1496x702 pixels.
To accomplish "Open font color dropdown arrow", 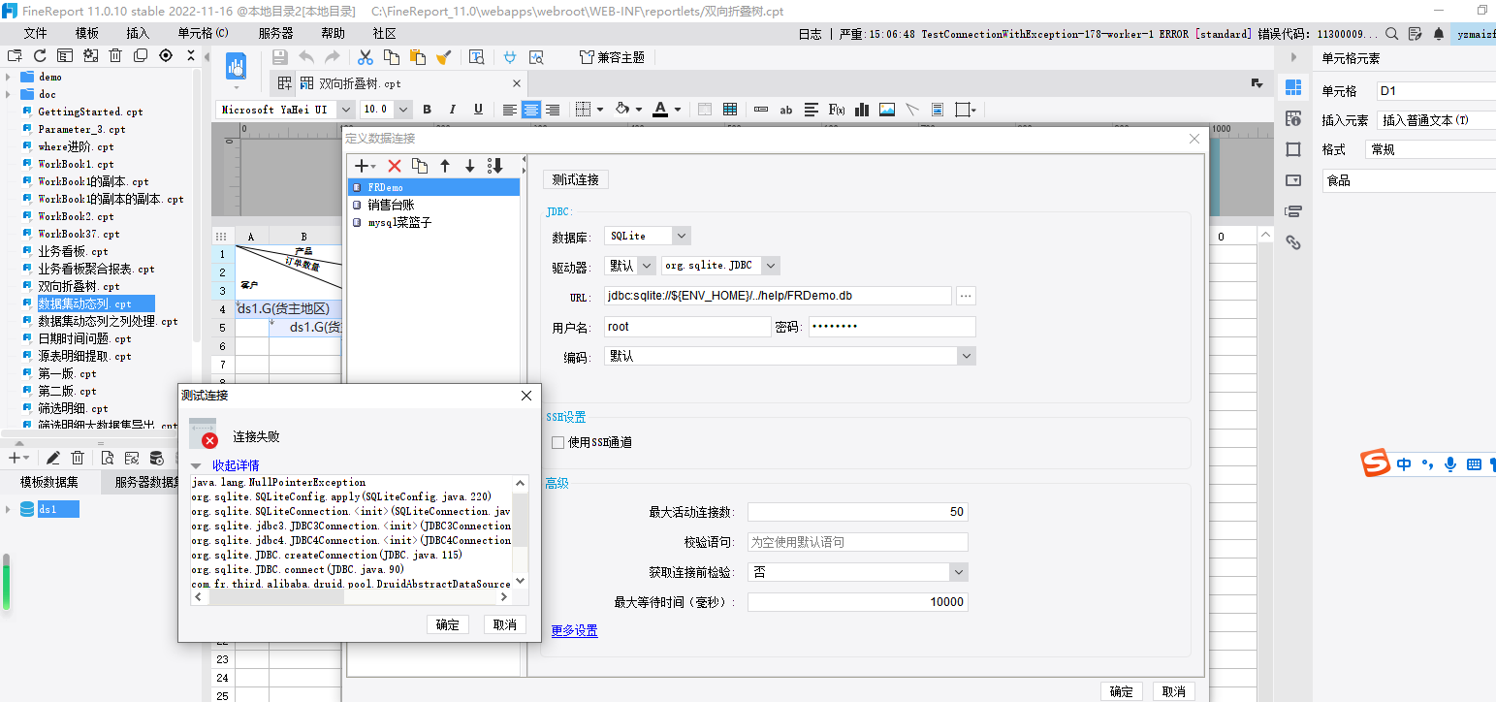I will [x=678, y=110].
